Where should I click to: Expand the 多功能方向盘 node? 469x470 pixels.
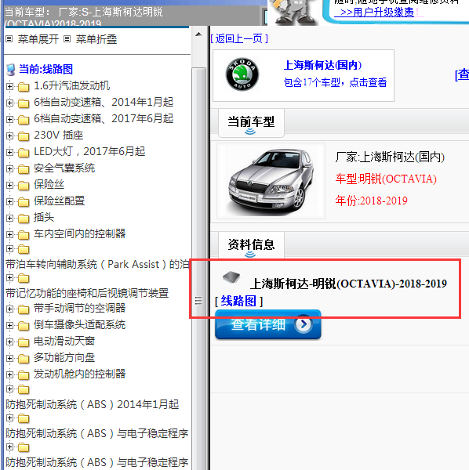pyautogui.click(x=9, y=358)
